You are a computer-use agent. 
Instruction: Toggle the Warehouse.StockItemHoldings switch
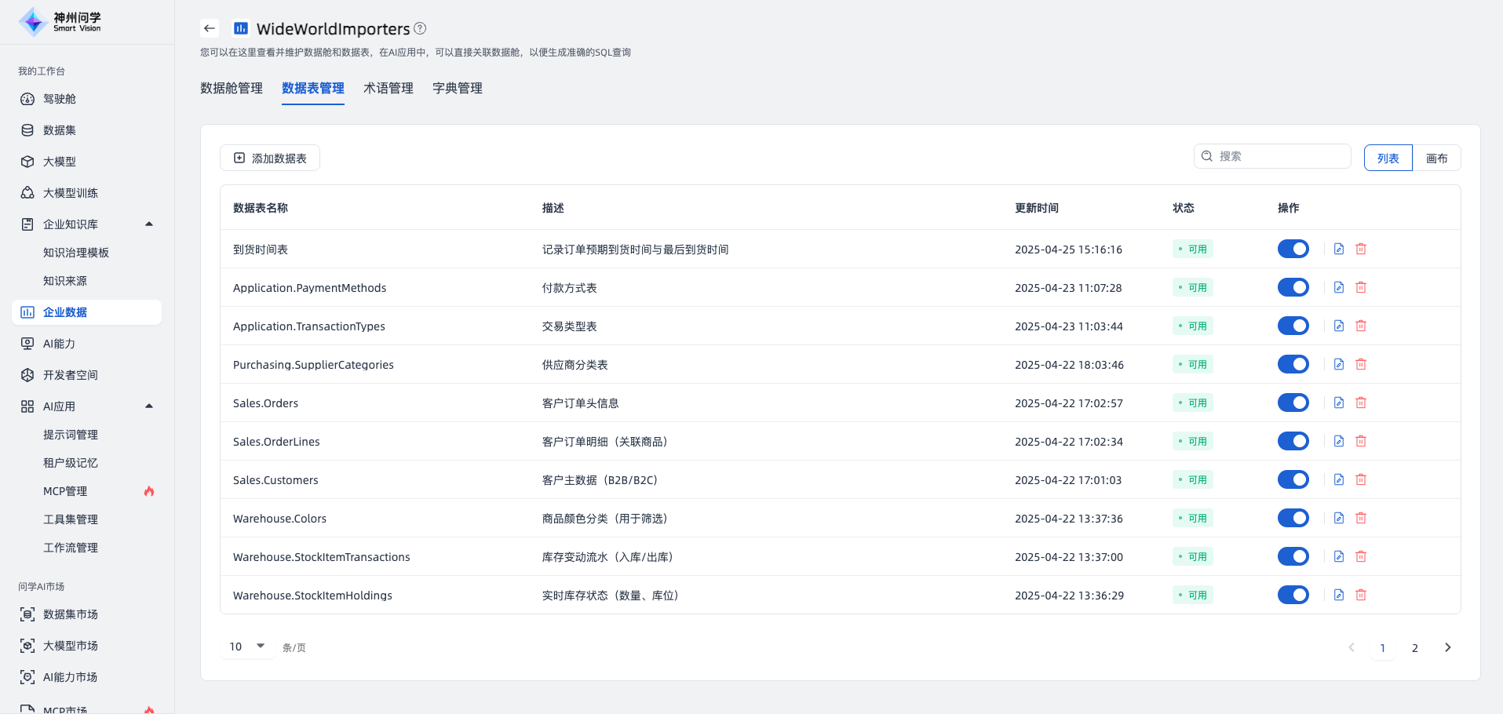click(1293, 595)
